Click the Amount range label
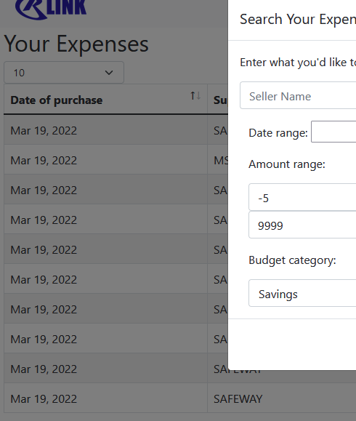This screenshot has width=356, height=421. coord(287,164)
